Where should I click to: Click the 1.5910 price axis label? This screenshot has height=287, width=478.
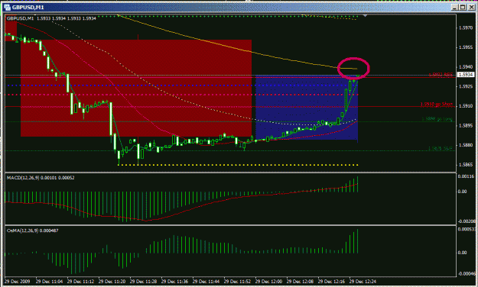click(466, 106)
